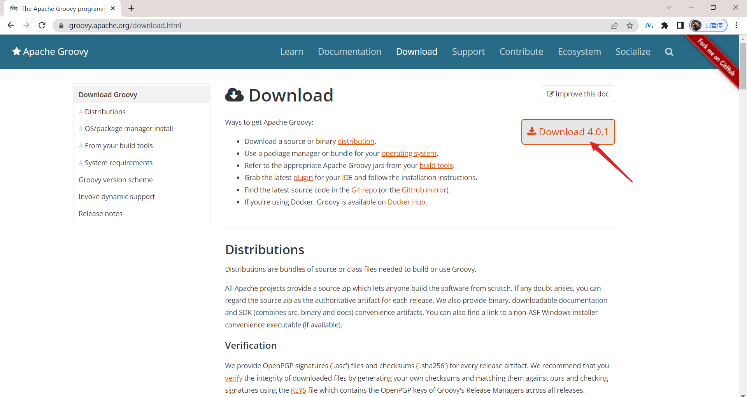Jump to From your build tools
The height and width of the screenshot is (397, 747).
[x=119, y=146]
